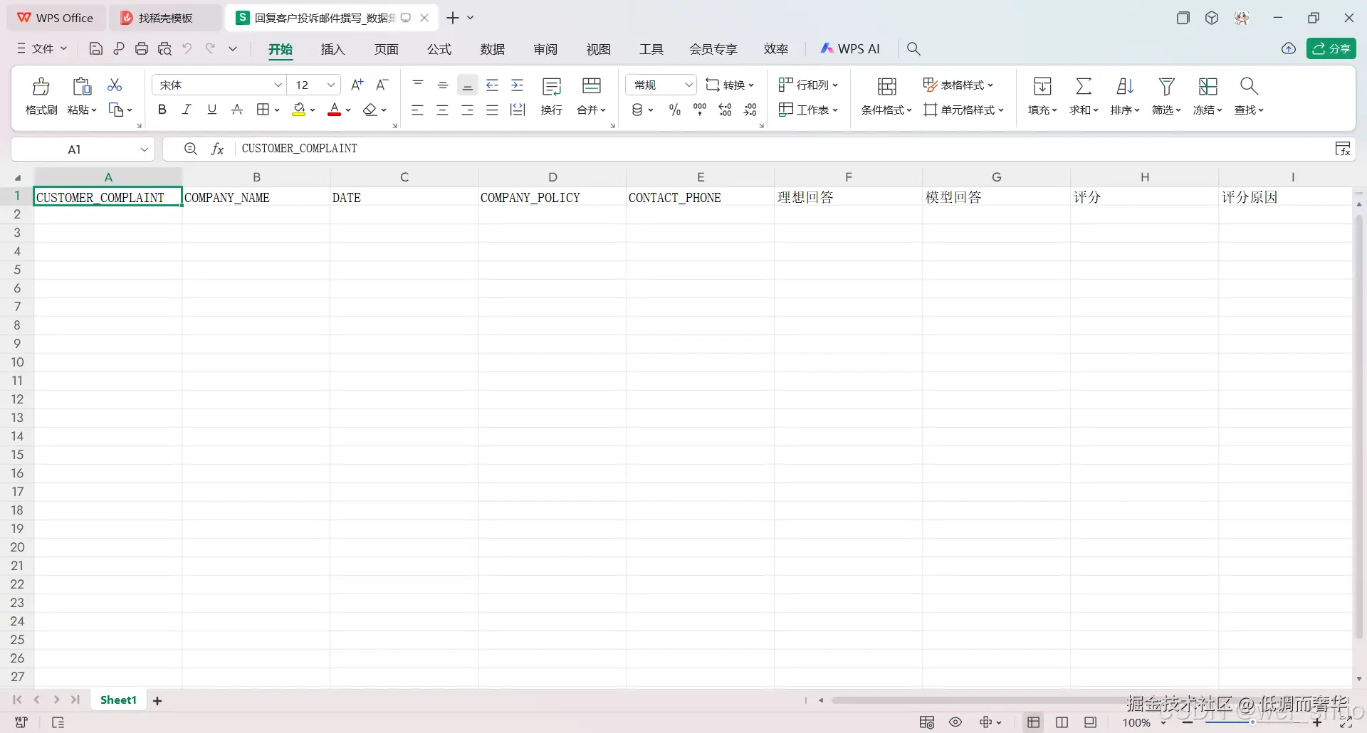The height and width of the screenshot is (733, 1367).
Task: Click into the formula bar input field
Action: click(x=783, y=149)
